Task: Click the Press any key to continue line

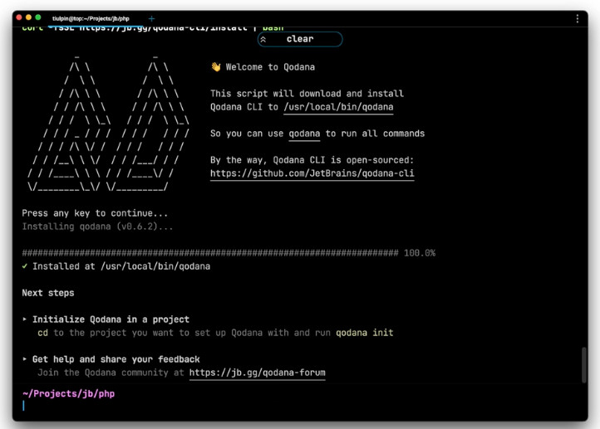Action: [x=95, y=213]
